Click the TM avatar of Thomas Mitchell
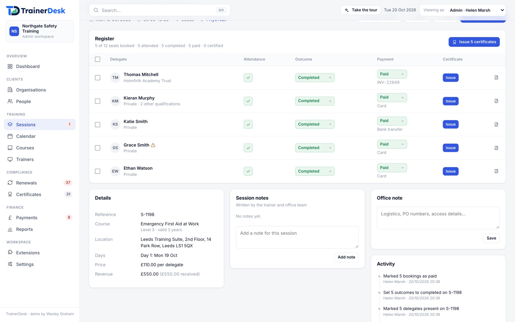The width and height of the screenshot is (515, 322). click(x=115, y=78)
